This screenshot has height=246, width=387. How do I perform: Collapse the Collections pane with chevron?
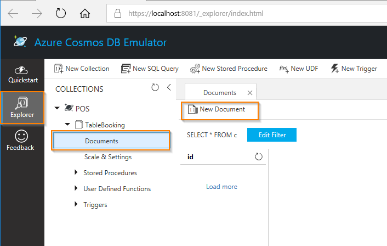[x=169, y=87]
